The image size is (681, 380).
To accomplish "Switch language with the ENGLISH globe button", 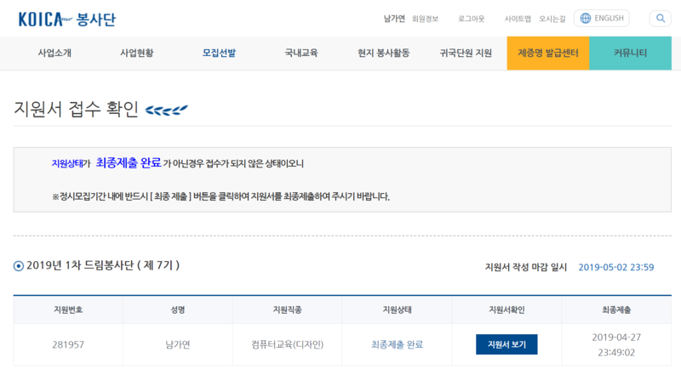I will coord(602,18).
